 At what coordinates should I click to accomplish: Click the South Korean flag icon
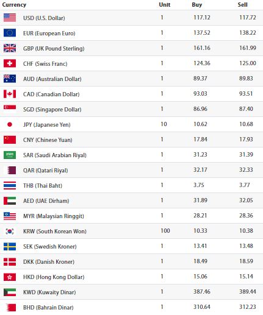[x=10, y=231]
